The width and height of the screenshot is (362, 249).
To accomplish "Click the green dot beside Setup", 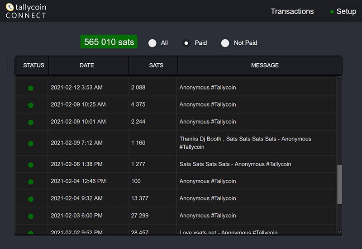I will [332, 12].
